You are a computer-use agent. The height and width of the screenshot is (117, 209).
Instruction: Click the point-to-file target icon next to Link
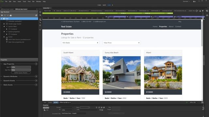pos(100,110)
